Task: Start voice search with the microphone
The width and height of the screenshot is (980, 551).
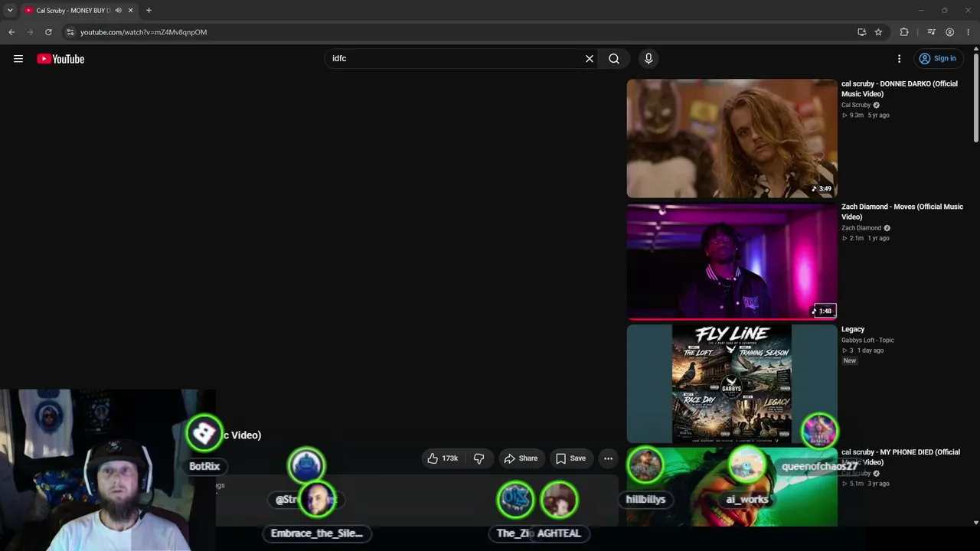Action: coord(648,59)
